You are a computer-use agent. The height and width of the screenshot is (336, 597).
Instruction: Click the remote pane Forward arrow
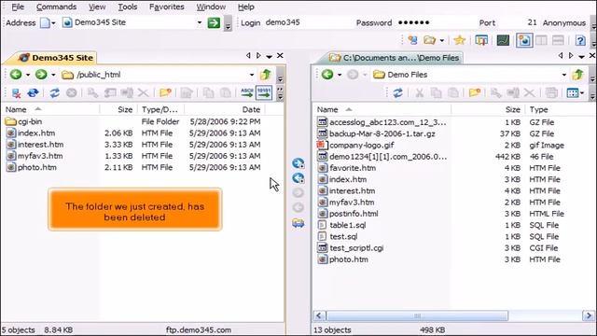click(41, 75)
